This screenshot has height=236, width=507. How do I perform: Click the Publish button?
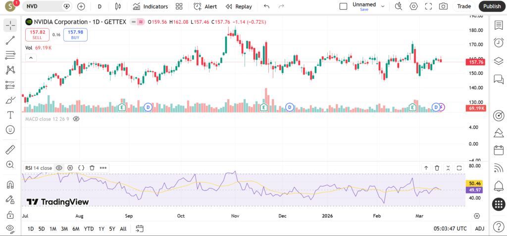[x=492, y=6]
